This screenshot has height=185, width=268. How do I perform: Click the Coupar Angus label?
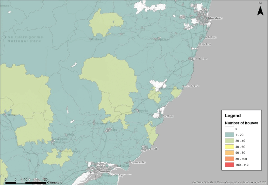(x=71, y=152)
